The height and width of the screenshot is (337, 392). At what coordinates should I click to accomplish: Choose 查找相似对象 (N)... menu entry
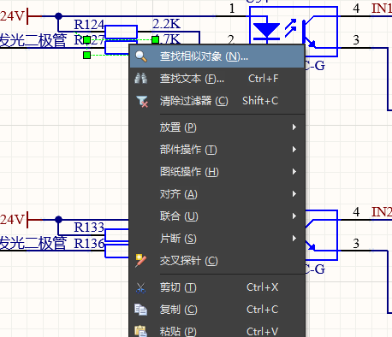217,56
